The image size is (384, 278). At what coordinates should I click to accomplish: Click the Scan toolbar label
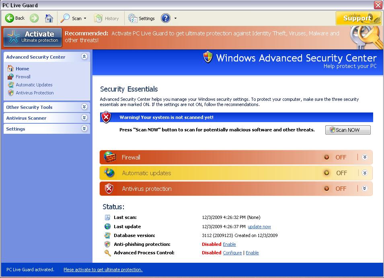click(x=77, y=18)
